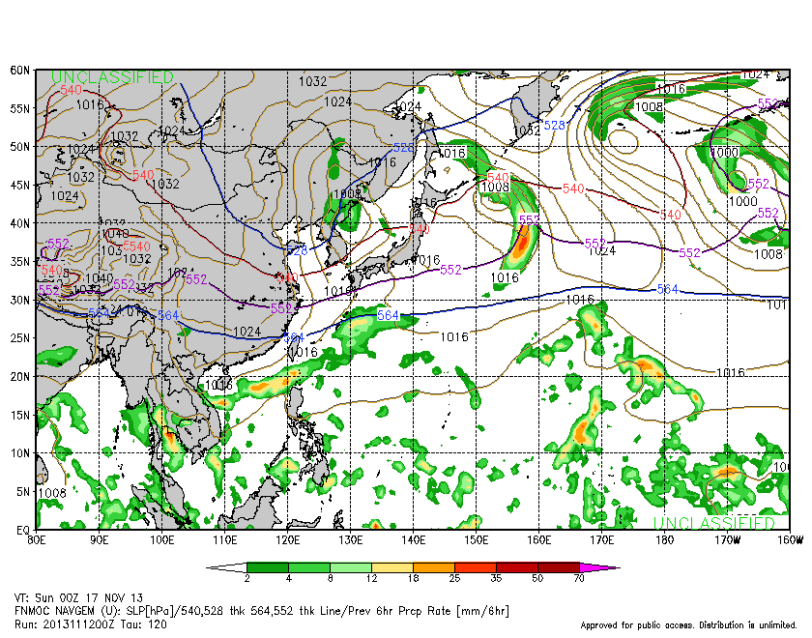Select the dark red 35–50 legend block

(517, 567)
